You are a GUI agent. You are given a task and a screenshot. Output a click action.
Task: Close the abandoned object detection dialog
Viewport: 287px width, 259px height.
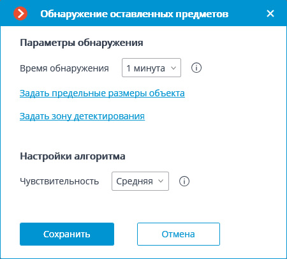click(x=270, y=13)
